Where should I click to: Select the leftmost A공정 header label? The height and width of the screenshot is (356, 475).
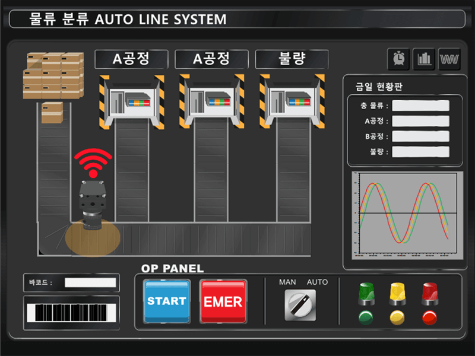(x=131, y=59)
